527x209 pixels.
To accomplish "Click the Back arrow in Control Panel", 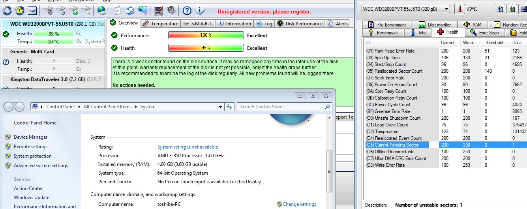I will tap(9, 107).
